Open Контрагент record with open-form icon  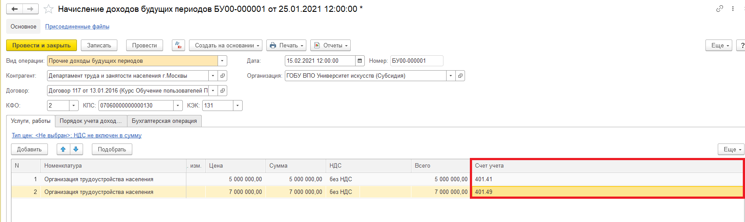[x=222, y=75]
